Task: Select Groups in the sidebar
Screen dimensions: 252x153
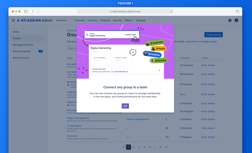Action: 28,38
